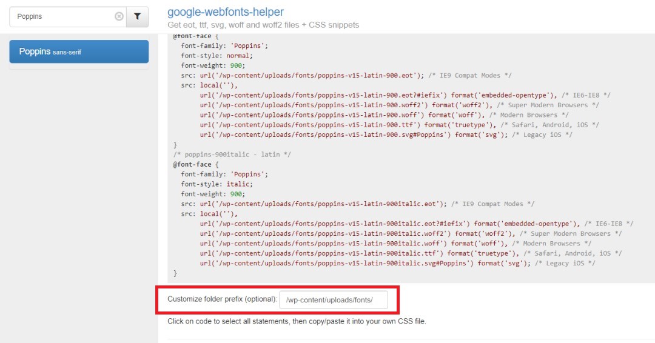
Task: Click the 'font-style: normal;' line
Action: (217, 56)
